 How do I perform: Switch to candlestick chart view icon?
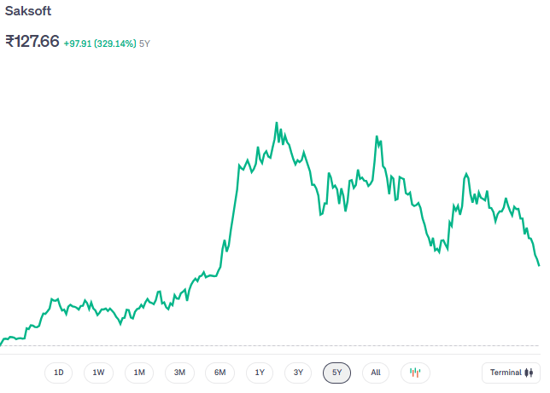pos(415,373)
